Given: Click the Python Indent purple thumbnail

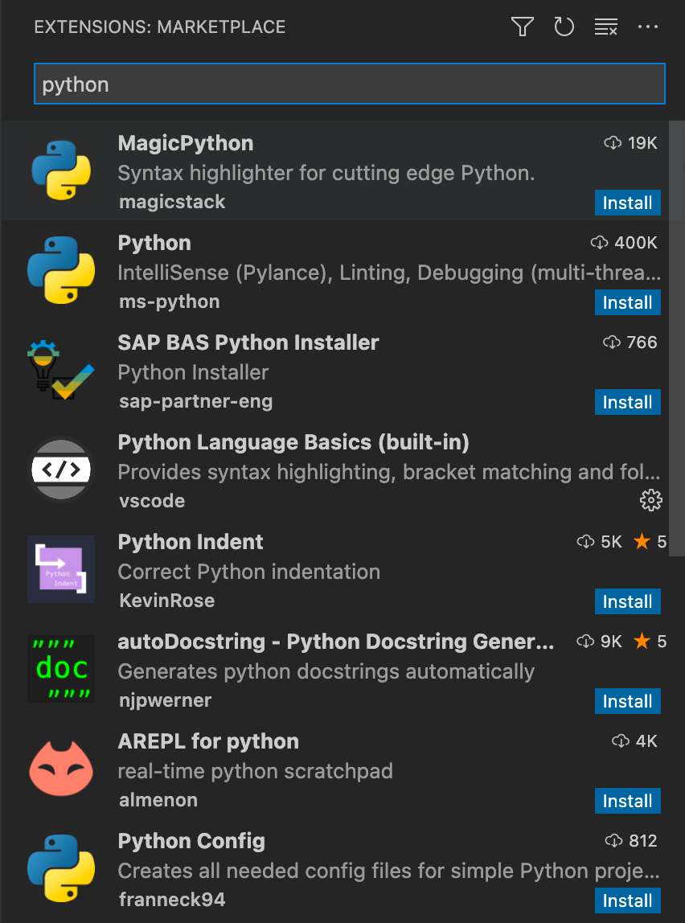Looking at the screenshot, I should tap(61, 569).
